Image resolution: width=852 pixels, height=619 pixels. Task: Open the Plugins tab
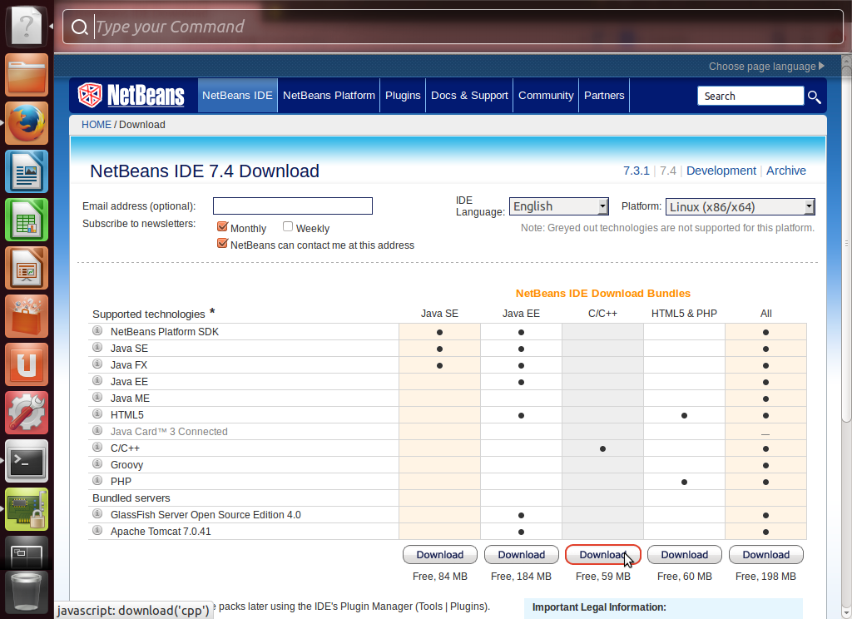click(403, 95)
